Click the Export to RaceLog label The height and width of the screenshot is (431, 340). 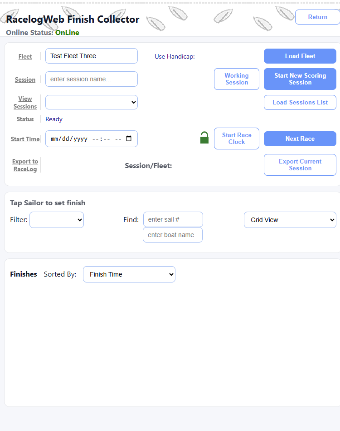click(25, 165)
